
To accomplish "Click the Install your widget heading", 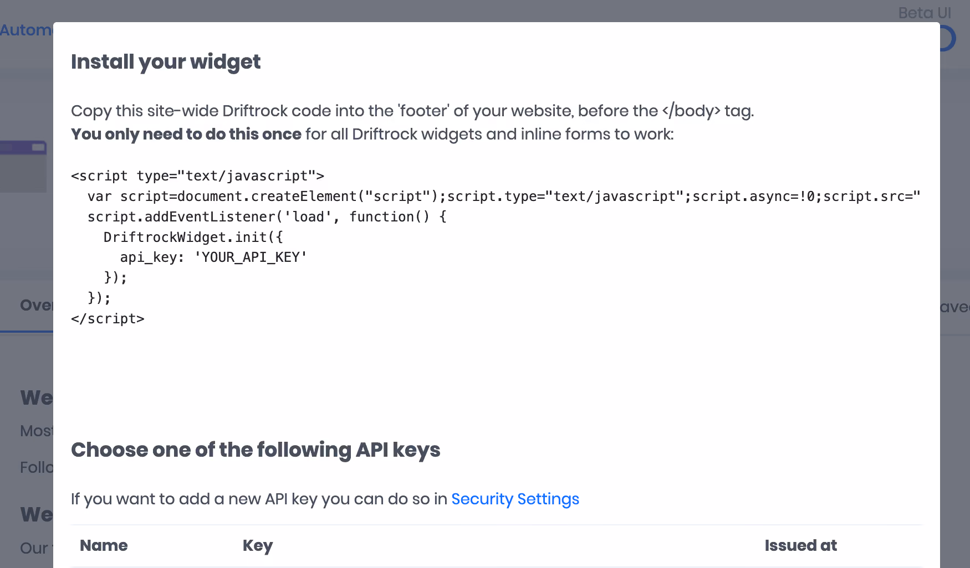I will tap(166, 62).
